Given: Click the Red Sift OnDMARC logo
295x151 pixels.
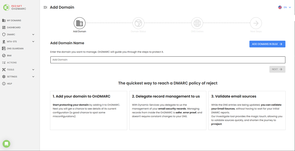Looking at the screenshot, I should pyautogui.click(x=15, y=7).
